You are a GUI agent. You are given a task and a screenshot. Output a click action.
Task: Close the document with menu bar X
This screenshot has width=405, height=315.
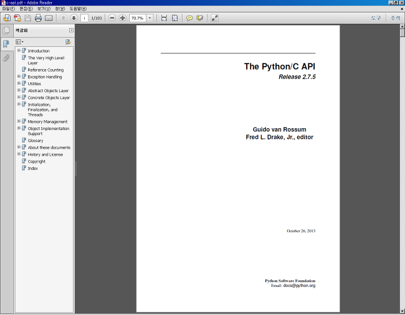coord(402,9)
